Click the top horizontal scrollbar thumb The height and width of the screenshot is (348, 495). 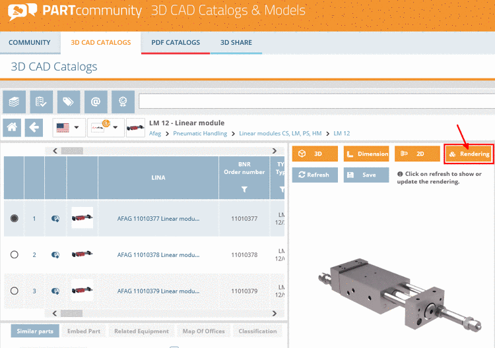click(x=73, y=151)
